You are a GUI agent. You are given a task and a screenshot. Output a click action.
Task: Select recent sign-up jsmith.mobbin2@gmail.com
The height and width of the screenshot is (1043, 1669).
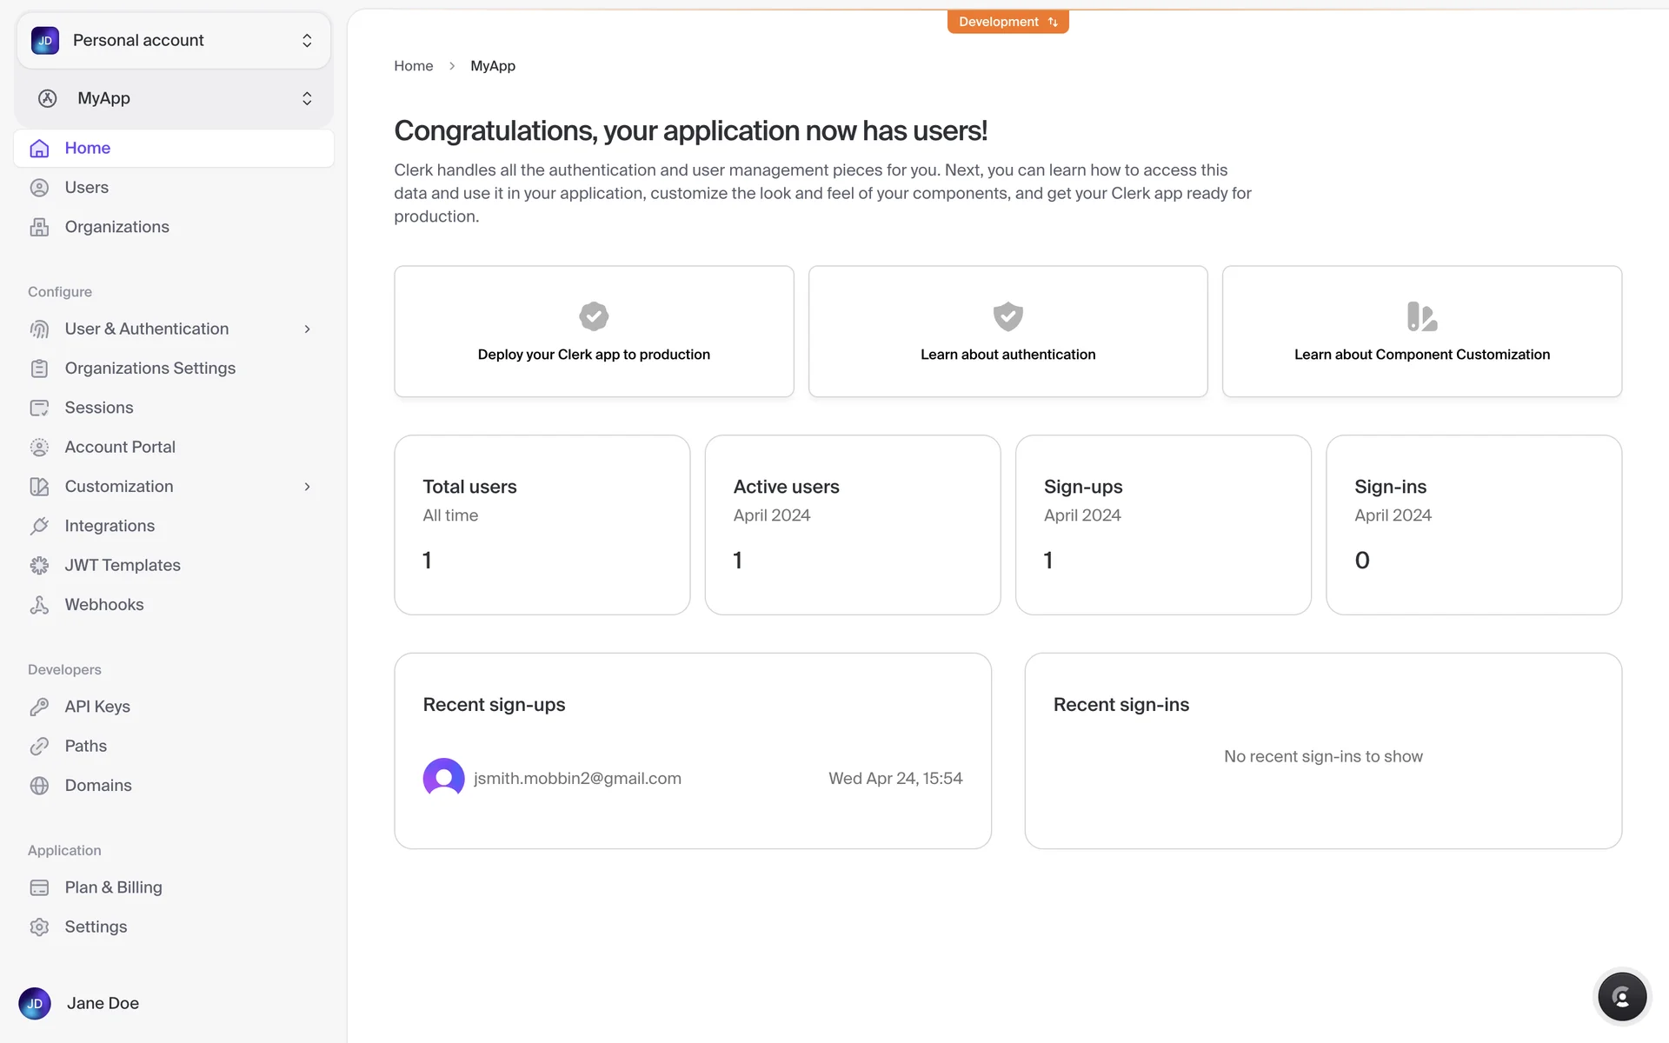tap(577, 779)
